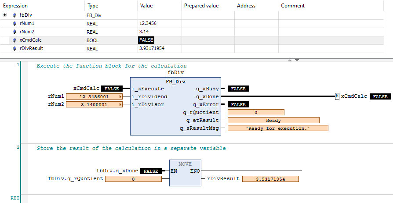The width and height of the screenshot is (393, 203).
Task: Click the Expression column header
Action: click(15, 6)
